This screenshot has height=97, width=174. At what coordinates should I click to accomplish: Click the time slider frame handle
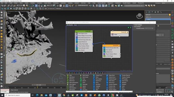click(x=39, y=85)
